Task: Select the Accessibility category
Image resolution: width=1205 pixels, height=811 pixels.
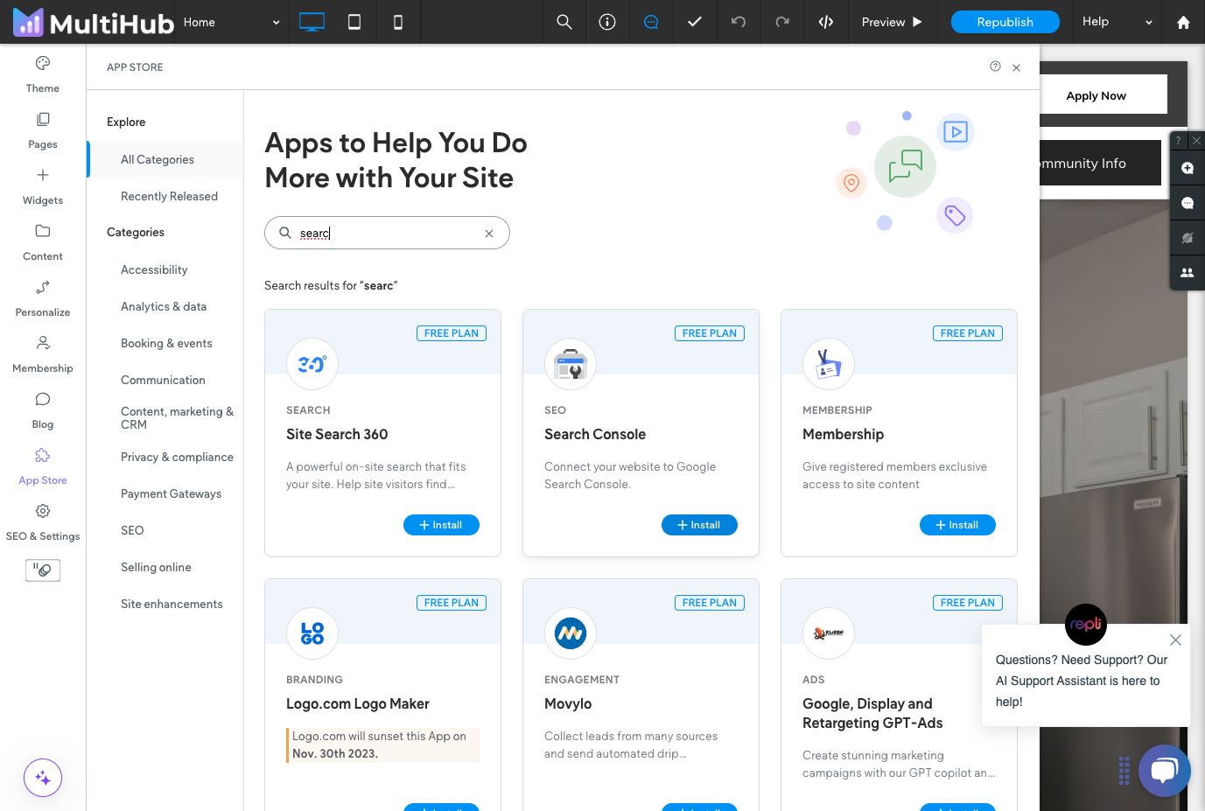Action: [154, 269]
